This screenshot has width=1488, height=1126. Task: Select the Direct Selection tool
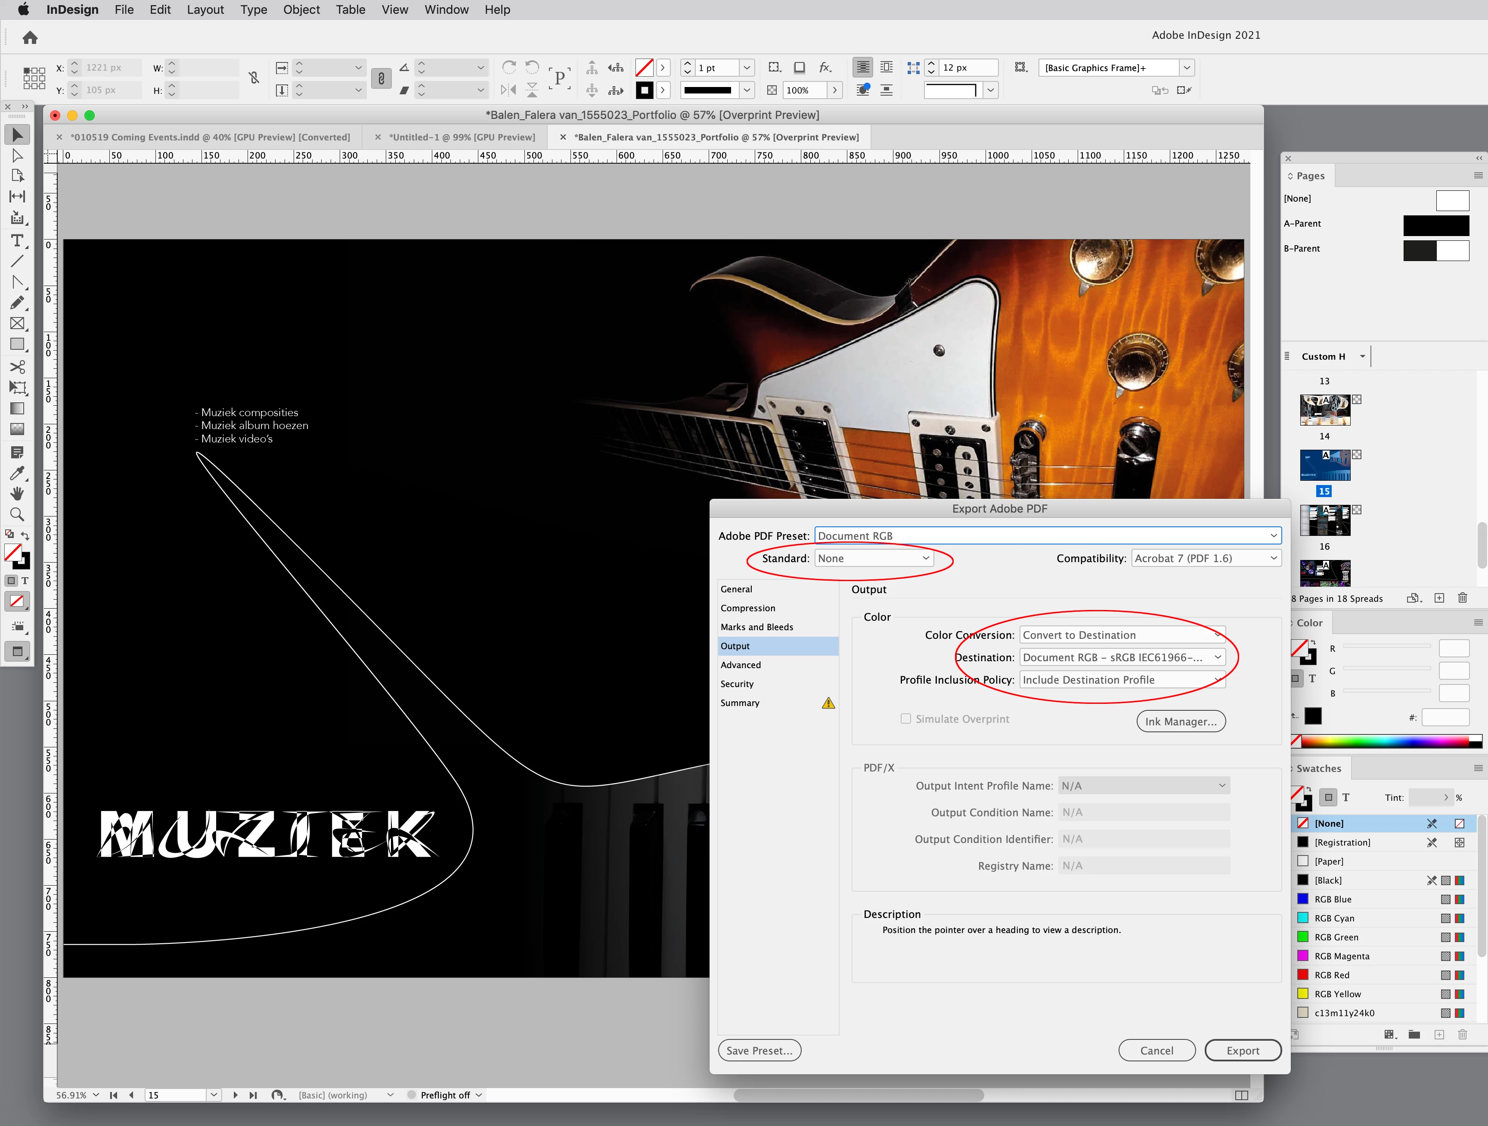tap(18, 156)
